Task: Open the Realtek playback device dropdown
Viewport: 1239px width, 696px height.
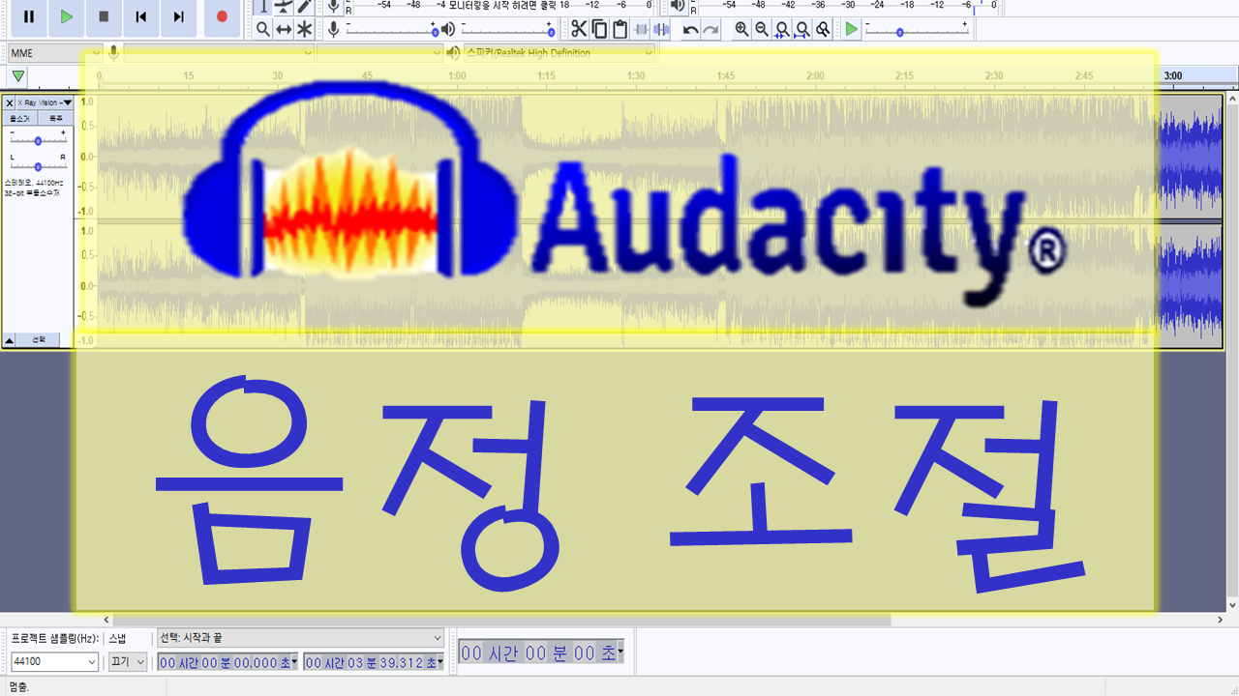Action: pyautogui.click(x=559, y=53)
